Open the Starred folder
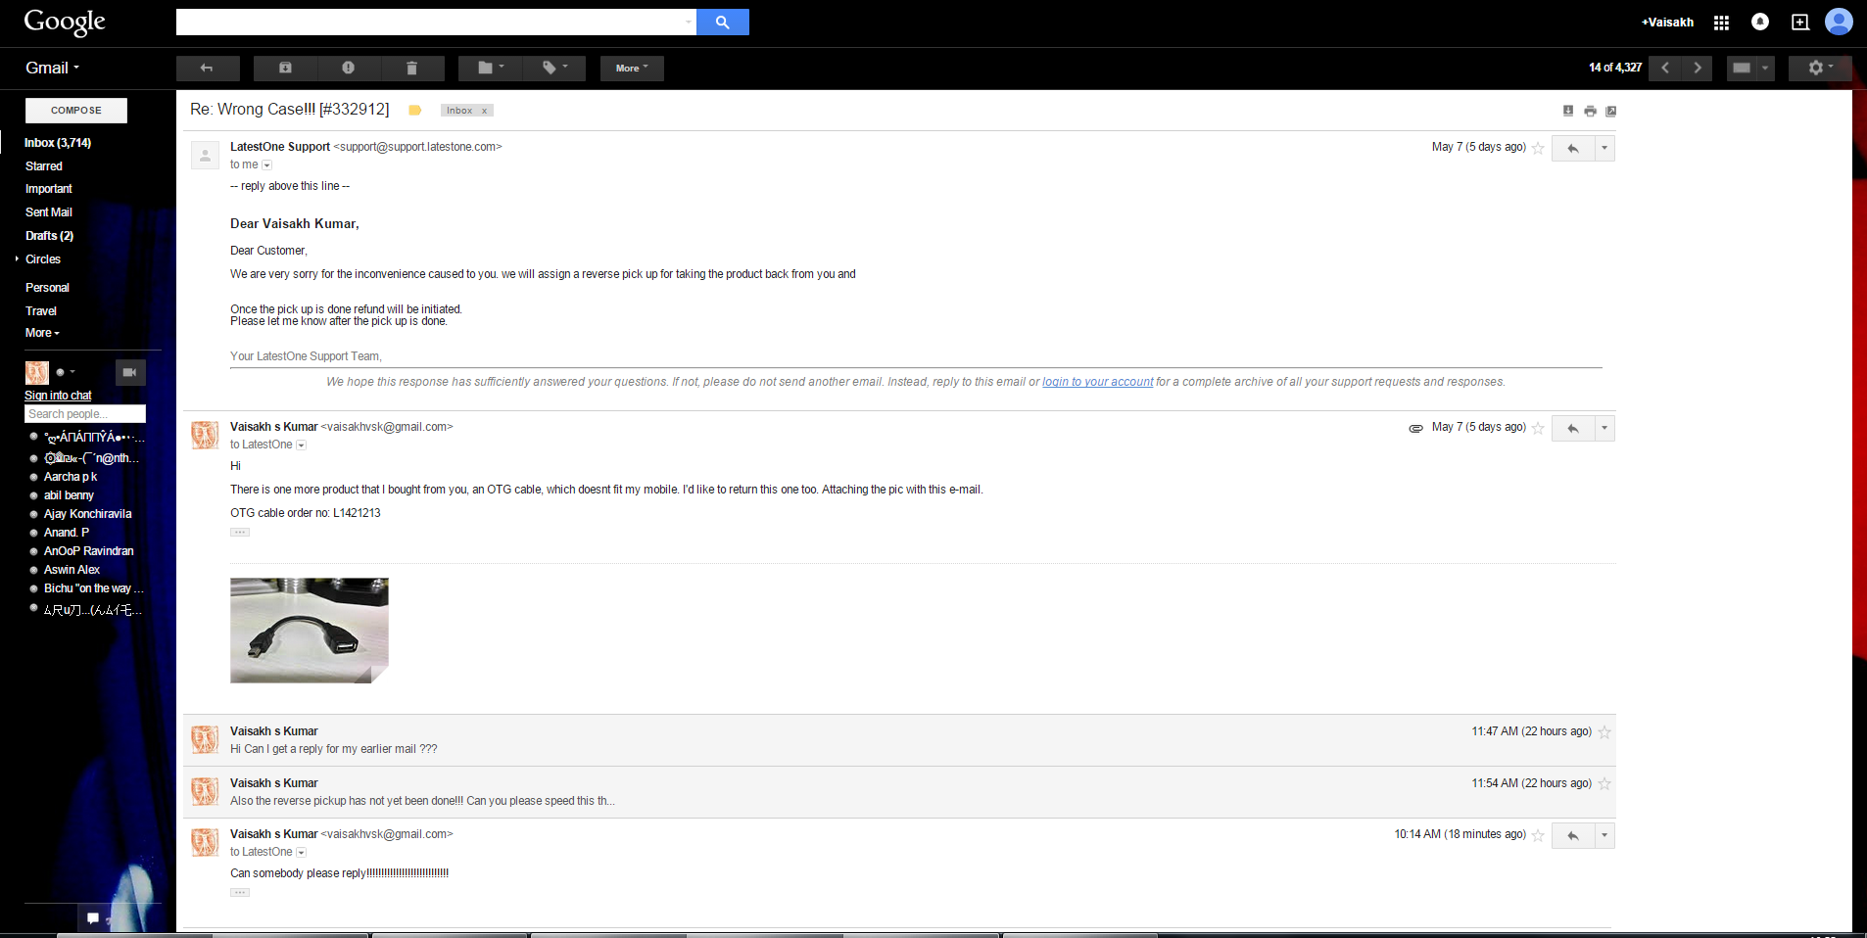 (x=44, y=166)
